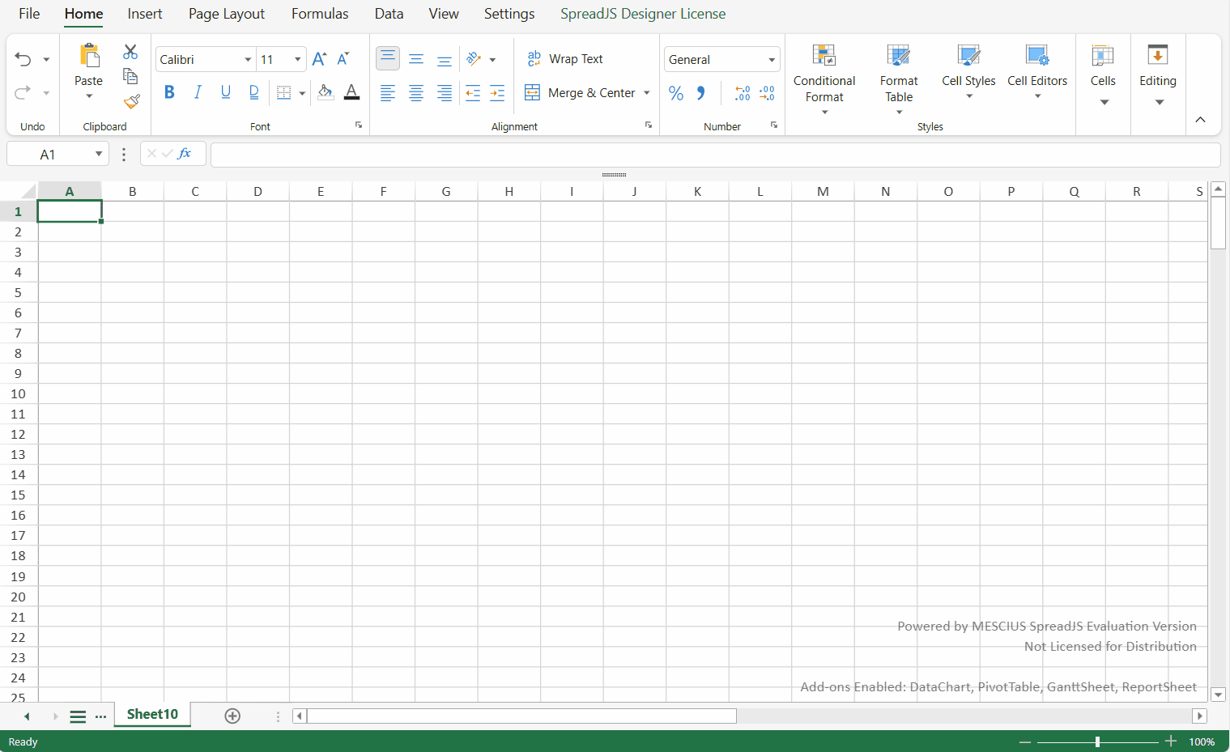Apply fill color with paint bucket

click(326, 92)
